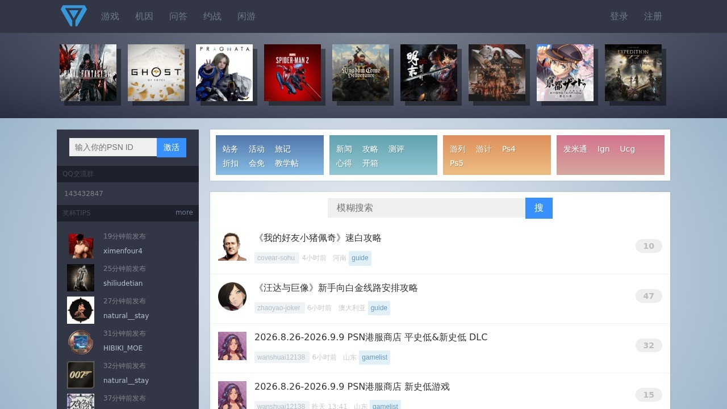727x409 pixels.
Task: Click QQ group number 143432847
Action: (x=83, y=194)
